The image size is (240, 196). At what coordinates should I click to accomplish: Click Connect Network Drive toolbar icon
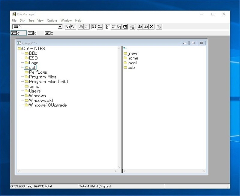67,27
